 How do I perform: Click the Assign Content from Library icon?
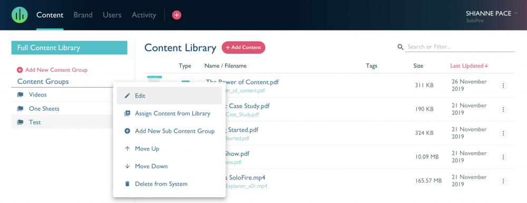coord(127,113)
